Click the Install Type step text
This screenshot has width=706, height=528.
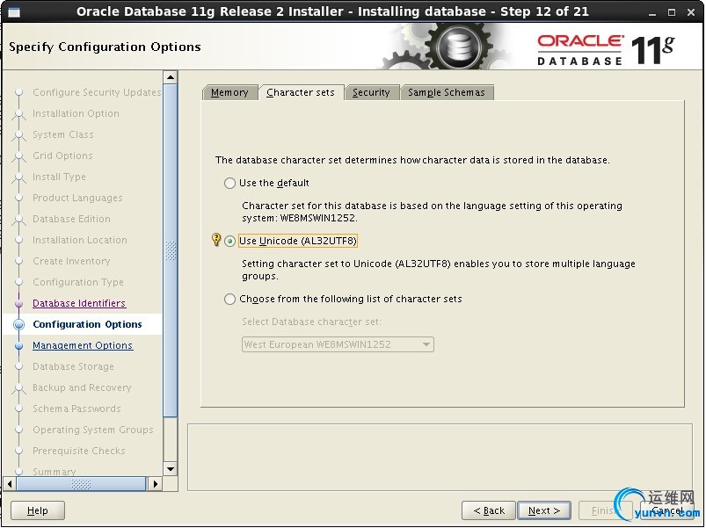[x=59, y=177]
